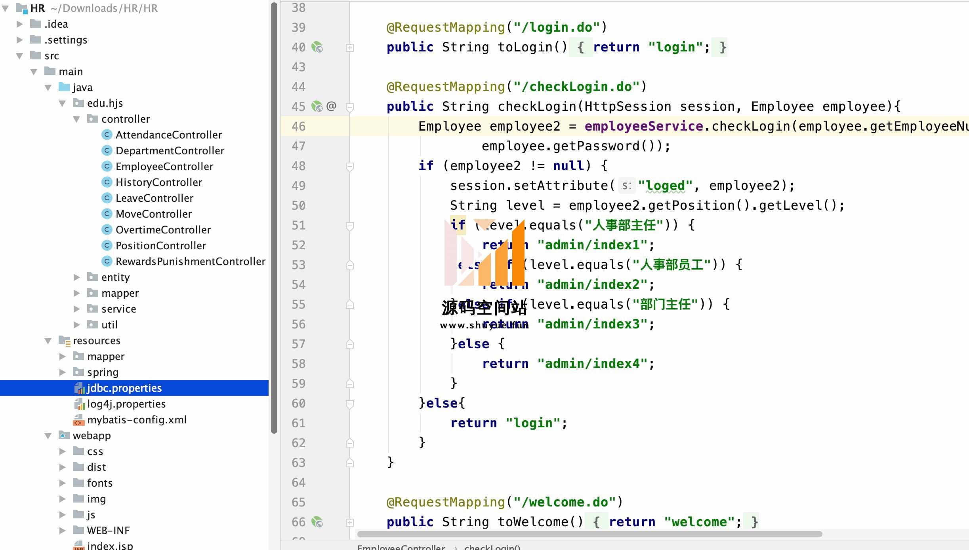Image resolution: width=969 pixels, height=550 pixels.
Task: Expand the .idea folder
Action: point(19,24)
